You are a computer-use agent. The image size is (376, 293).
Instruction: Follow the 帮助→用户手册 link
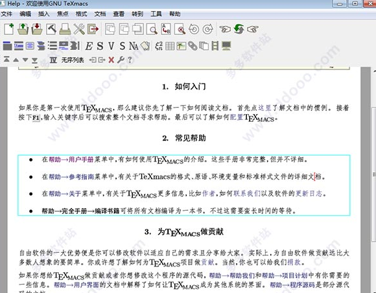pos(71,159)
